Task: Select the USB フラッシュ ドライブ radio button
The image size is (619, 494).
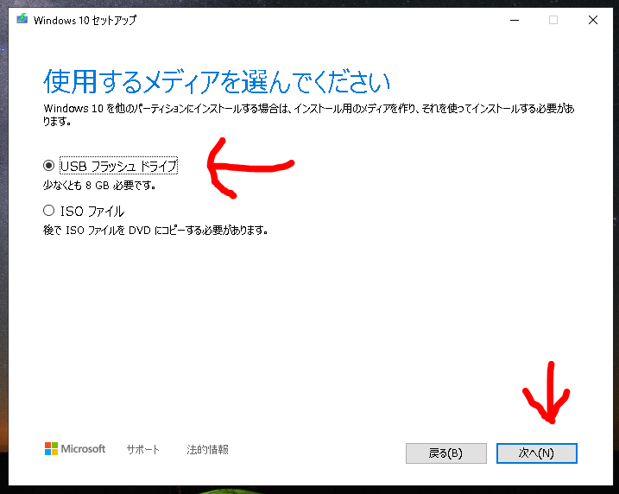Action: pos(48,166)
